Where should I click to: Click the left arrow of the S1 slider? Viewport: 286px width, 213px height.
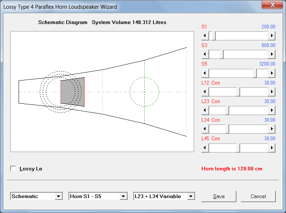205,36
